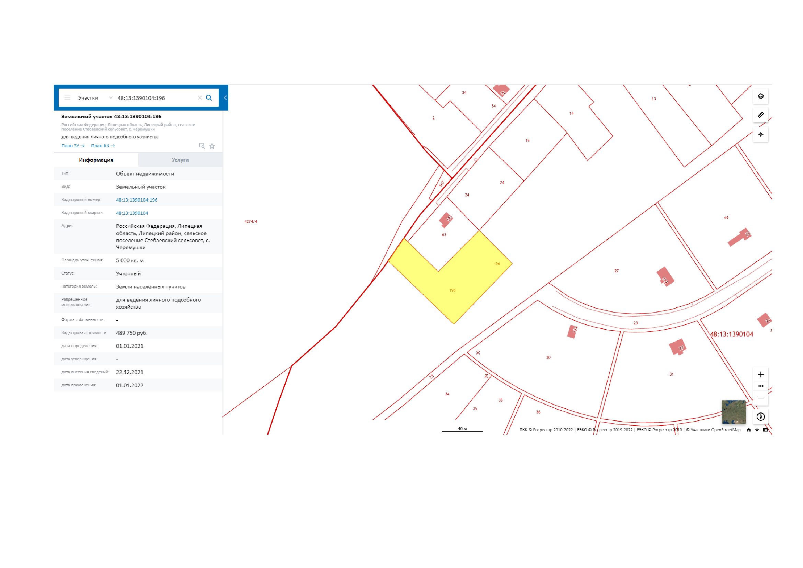Add parcel to favorites with star icon
Image resolution: width=803 pixels, height=568 pixels.
212,146
